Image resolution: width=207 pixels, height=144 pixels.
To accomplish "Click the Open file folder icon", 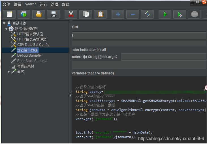I will 39,14.
